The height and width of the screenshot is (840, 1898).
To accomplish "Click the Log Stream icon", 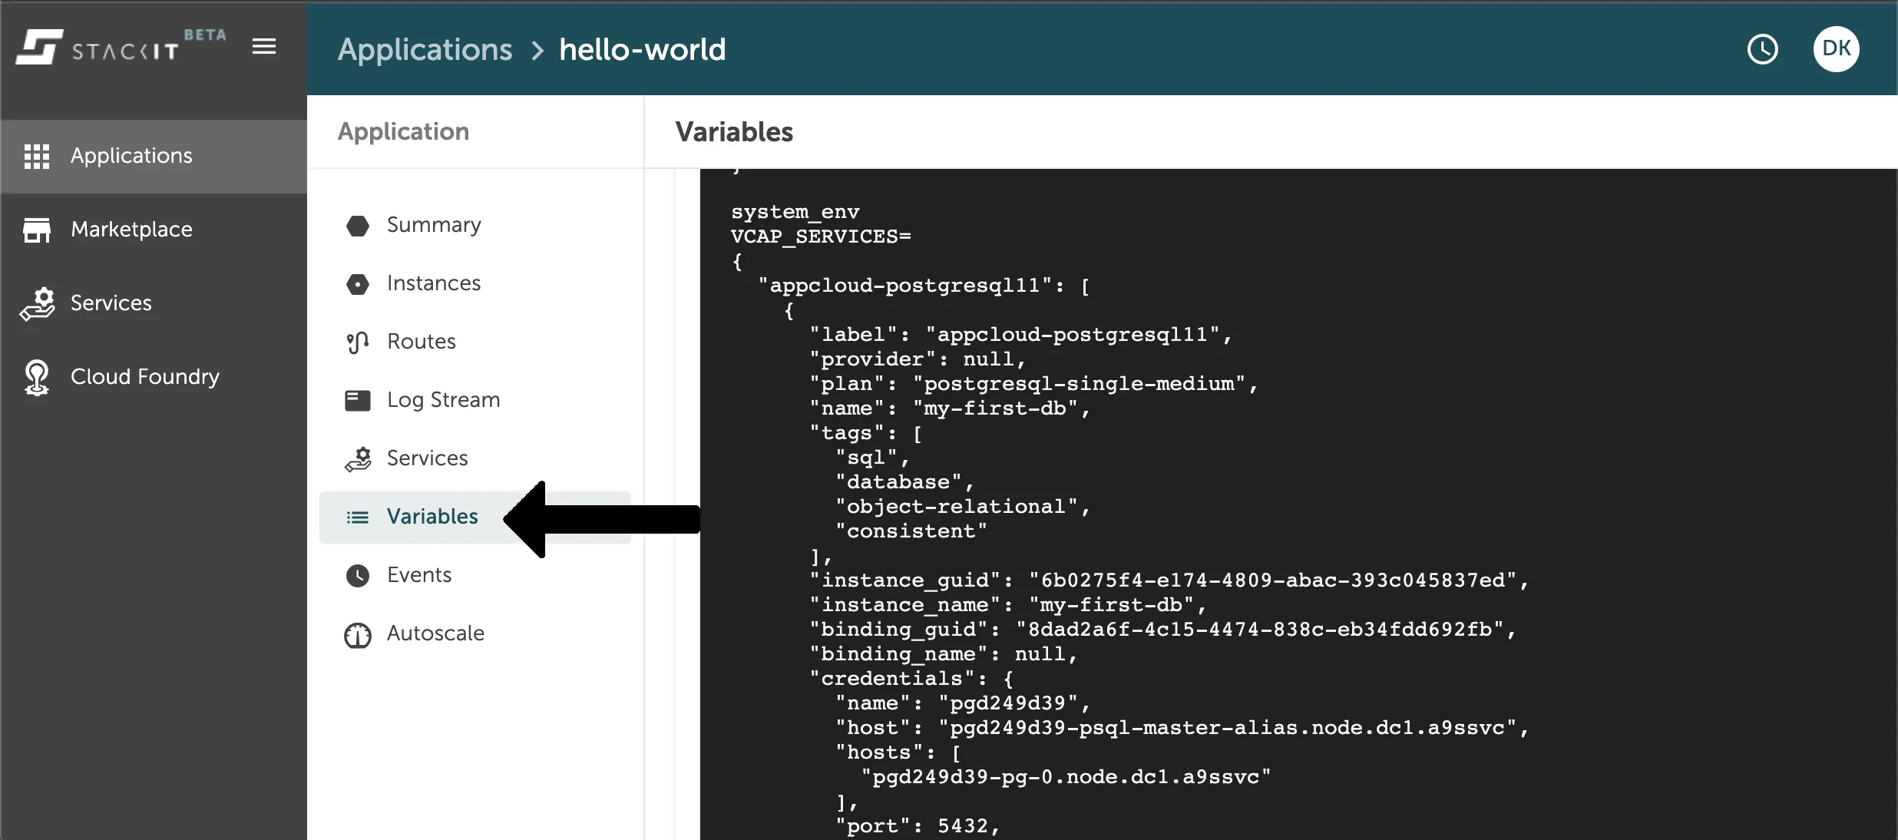I will 358,400.
